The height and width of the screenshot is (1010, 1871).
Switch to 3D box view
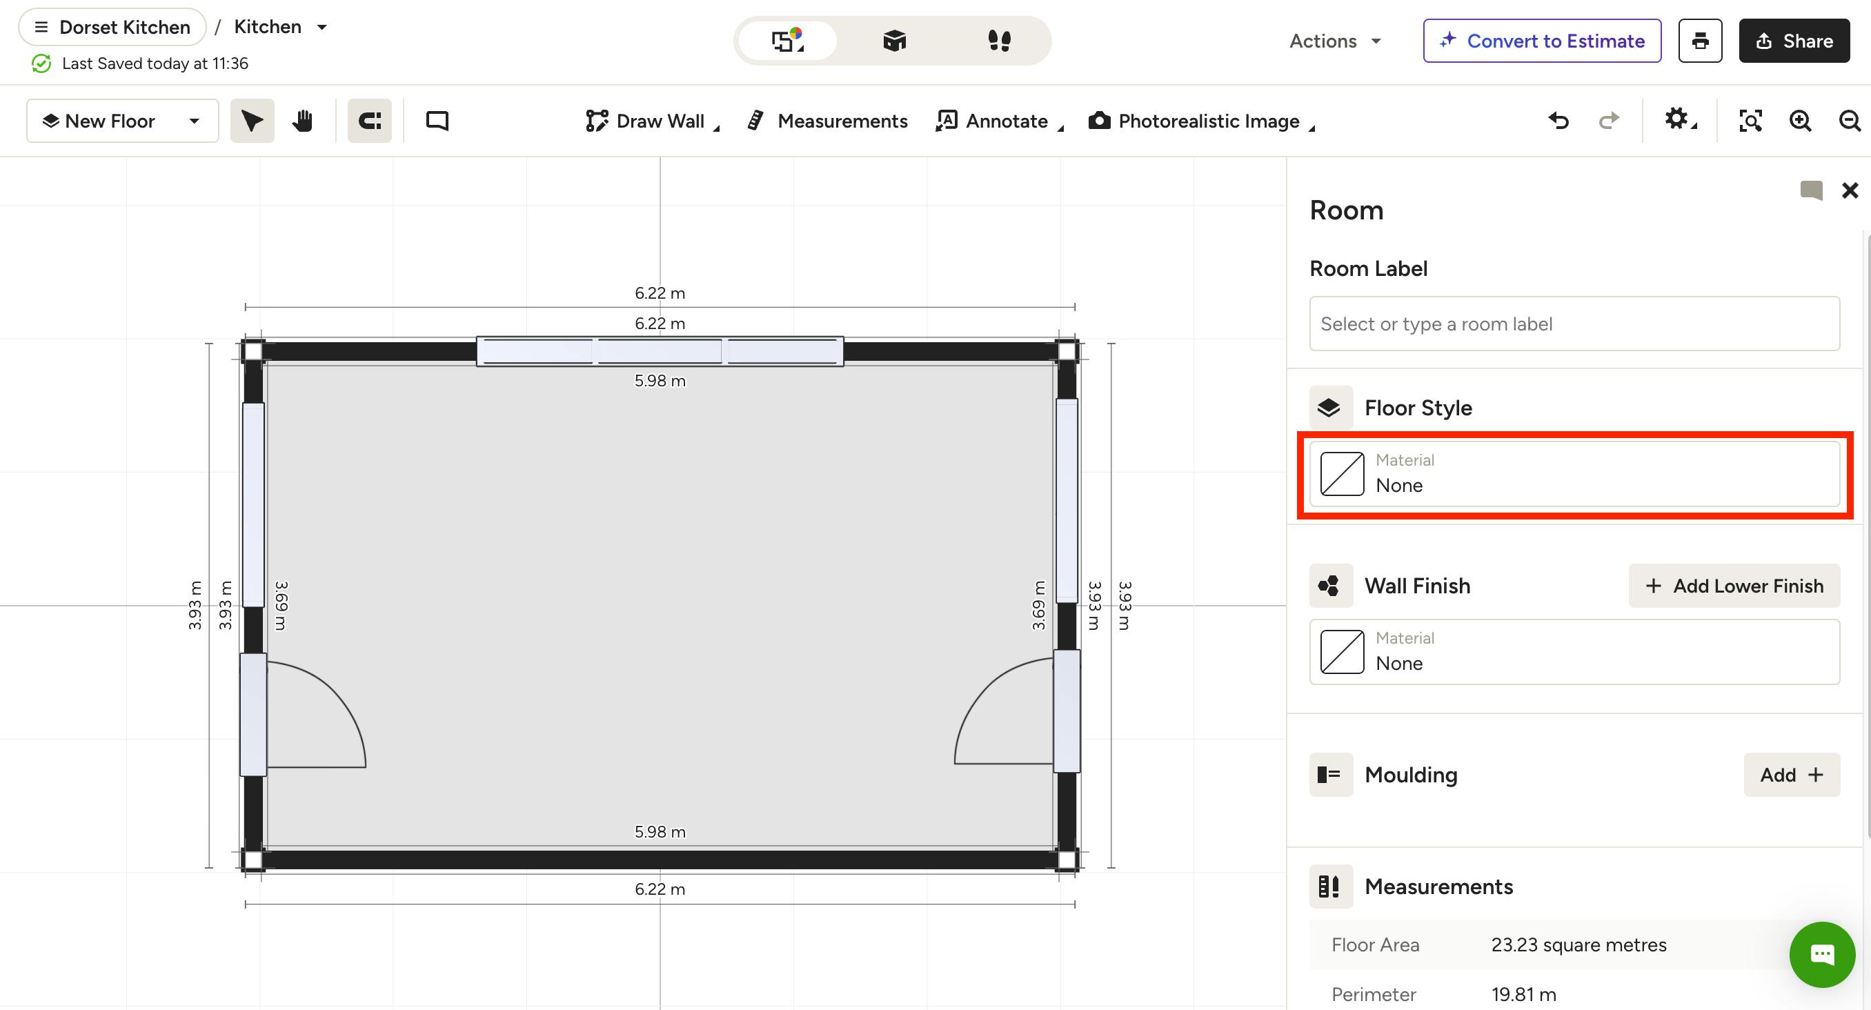pos(894,41)
